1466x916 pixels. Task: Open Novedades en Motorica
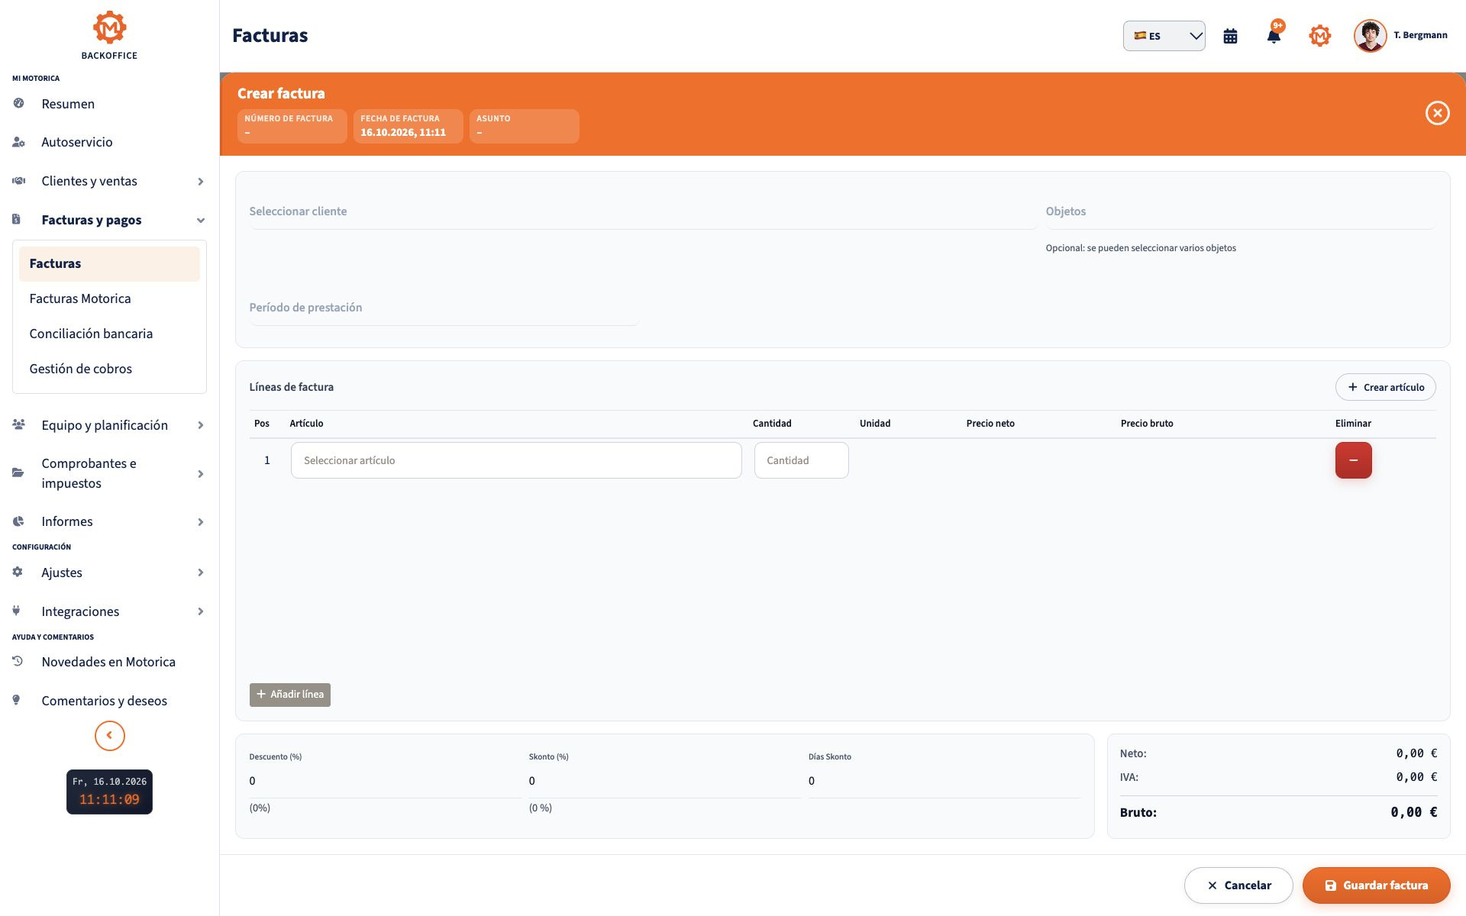click(x=109, y=662)
